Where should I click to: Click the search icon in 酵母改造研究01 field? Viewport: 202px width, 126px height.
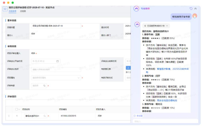(x=44, y=116)
